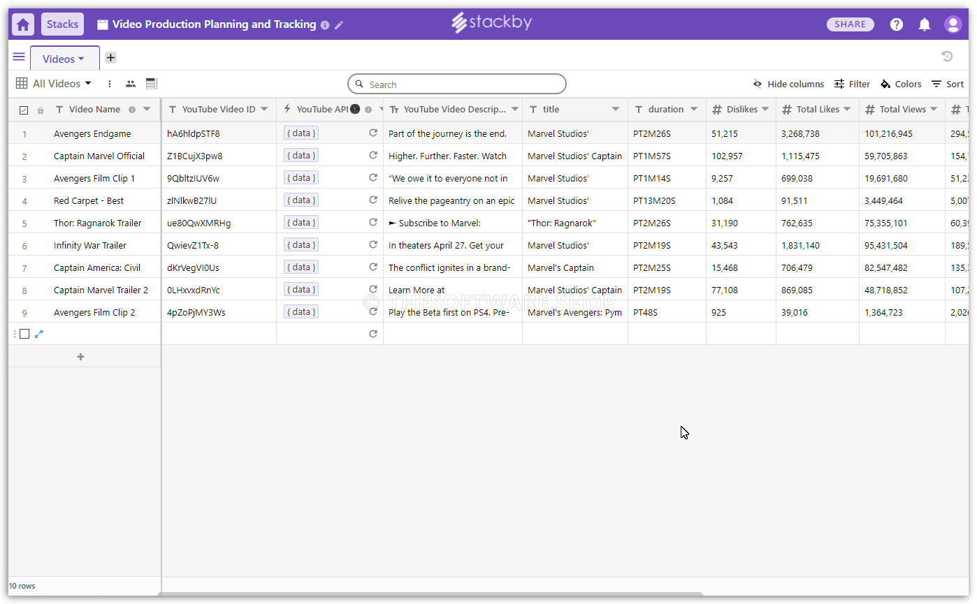Open Videos table tab dropdown arrow
Viewport: 977px width, 604px height.
pyautogui.click(x=81, y=59)
